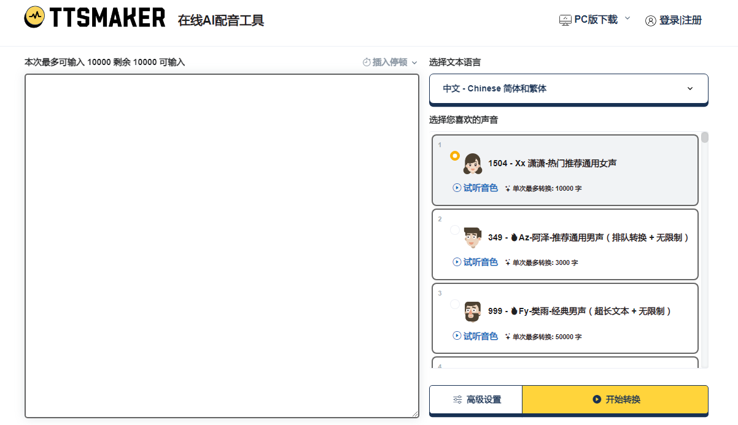Play 试听音色 preview for 999 樊雨 voice
The height and width of the screenshot is (425, 738).
(x=476, y=336)
